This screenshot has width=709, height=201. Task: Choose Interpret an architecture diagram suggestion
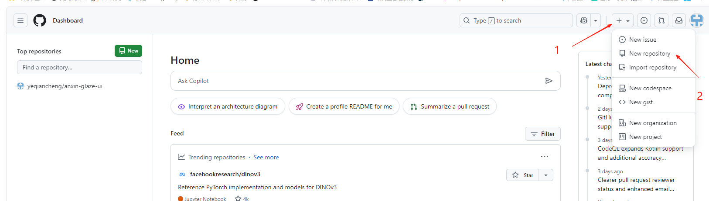click(228, 106)
